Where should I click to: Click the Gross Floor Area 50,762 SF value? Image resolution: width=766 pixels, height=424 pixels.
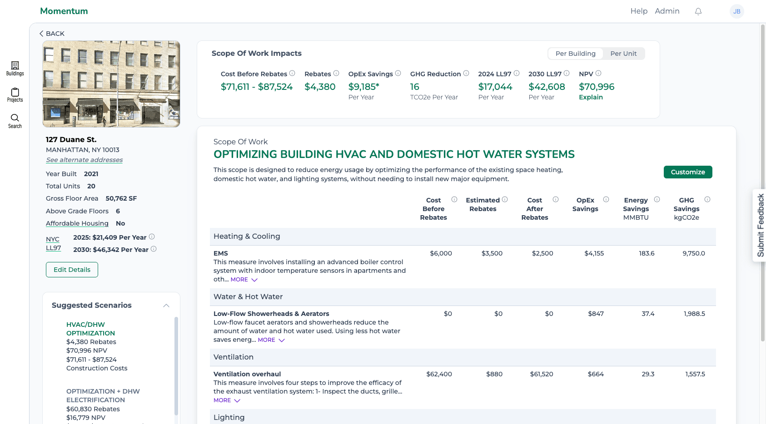121,198
